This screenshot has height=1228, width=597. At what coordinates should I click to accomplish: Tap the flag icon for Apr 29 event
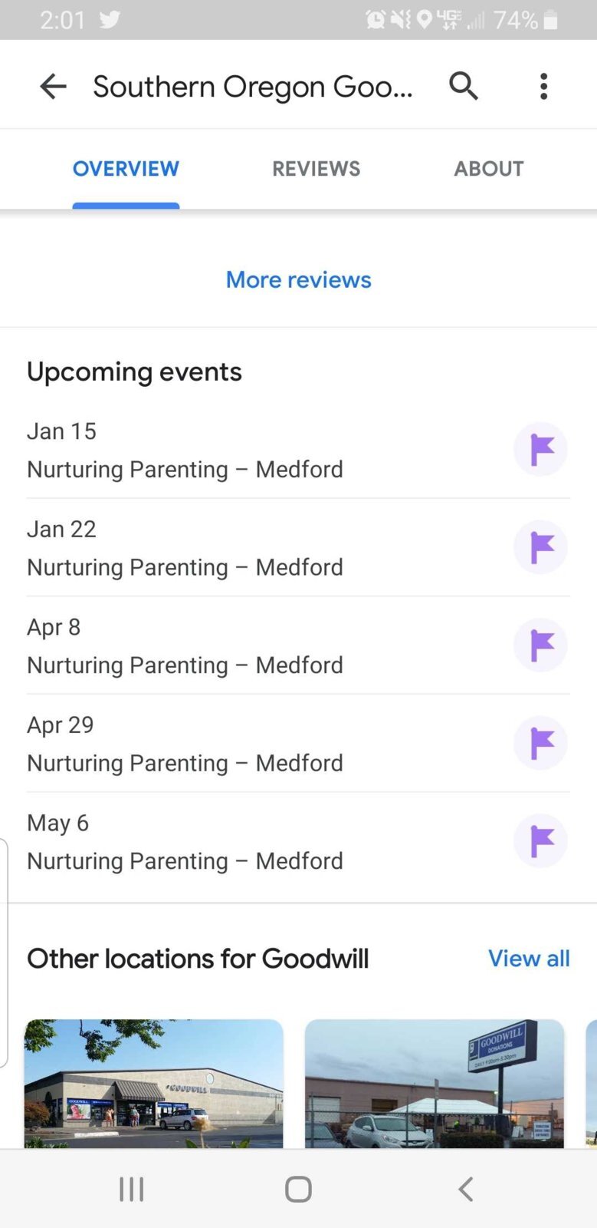[x=540, y=743]
